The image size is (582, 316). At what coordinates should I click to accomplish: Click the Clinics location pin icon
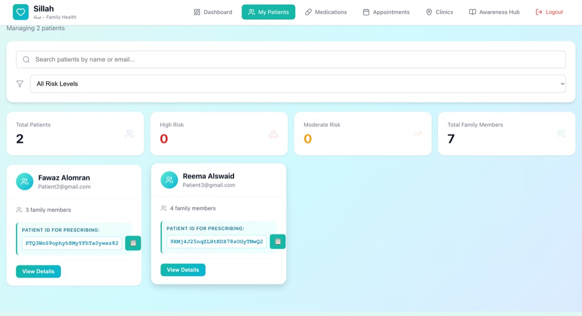point(429,12)
